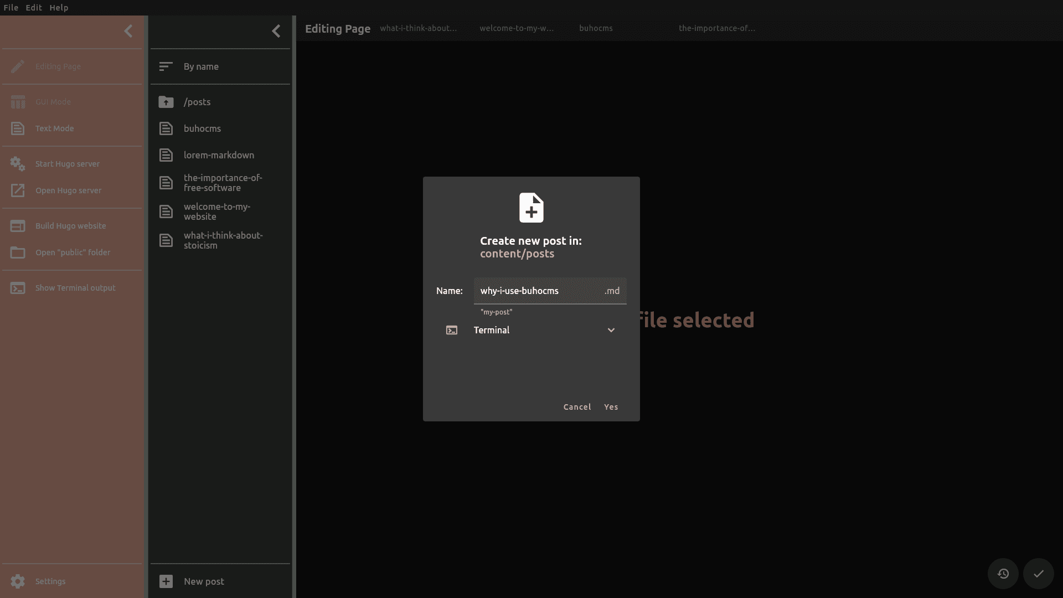Switch to the what-i-think-about... tab
This screenshot has height=598, width=1063.
coord(419,28)
